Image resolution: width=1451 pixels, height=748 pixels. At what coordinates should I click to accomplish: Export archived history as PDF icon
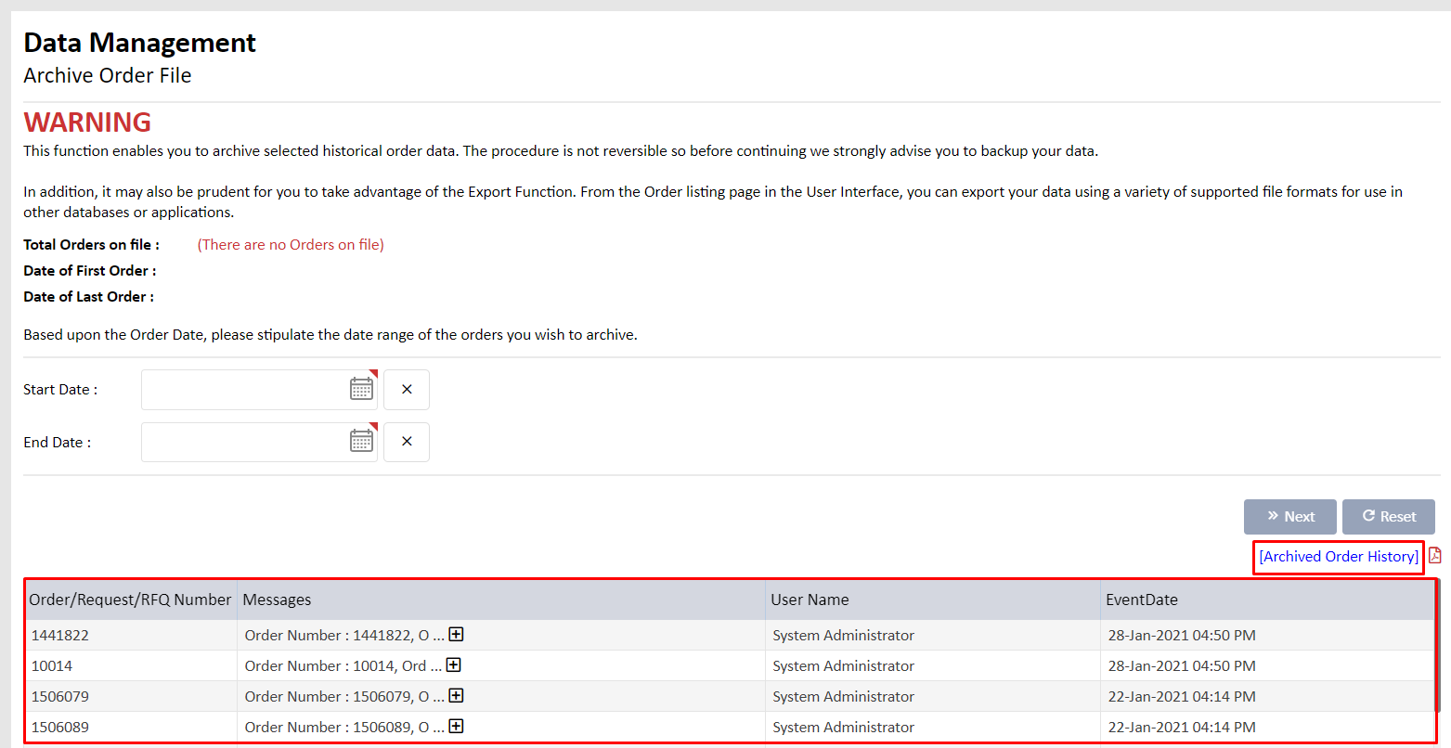[1435, 555]
